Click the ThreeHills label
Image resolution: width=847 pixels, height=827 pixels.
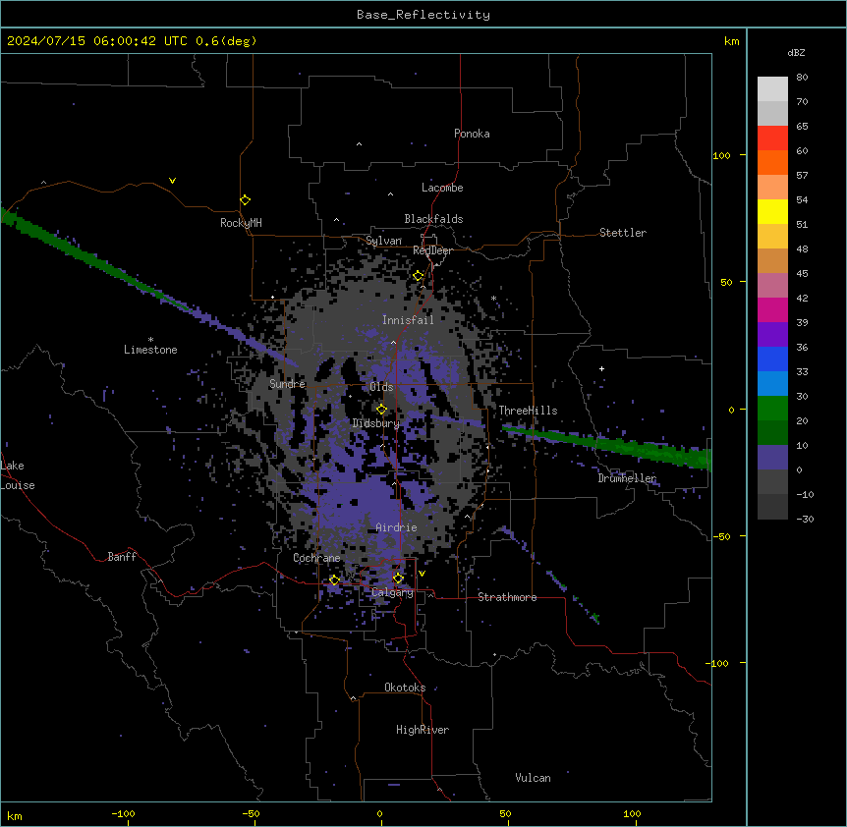[528, 411]
